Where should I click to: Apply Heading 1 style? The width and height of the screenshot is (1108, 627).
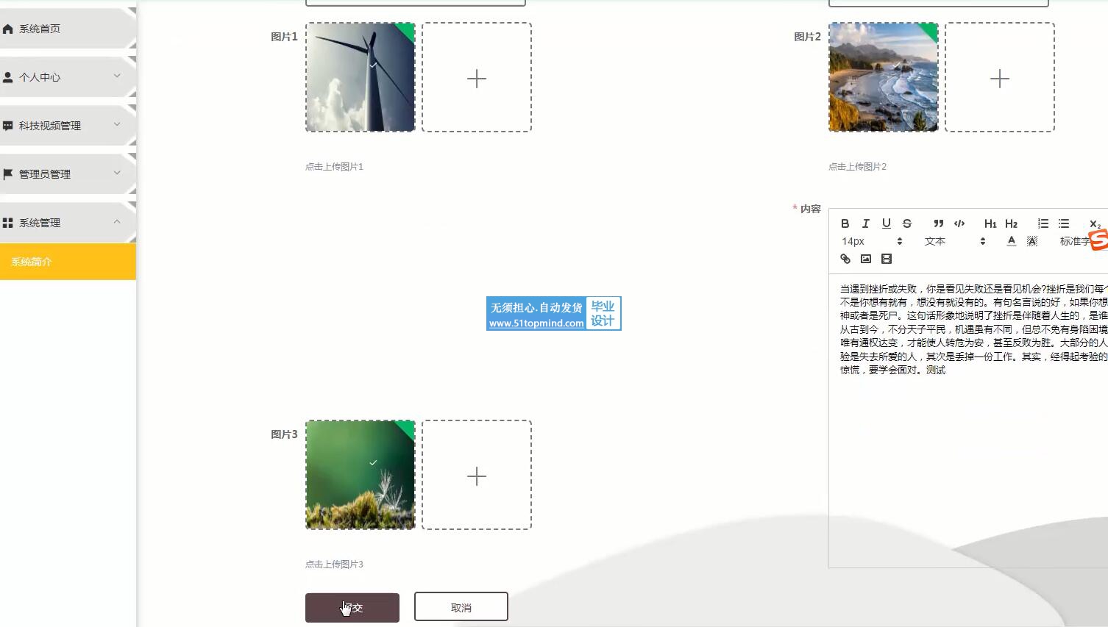(x=990, y=223)
